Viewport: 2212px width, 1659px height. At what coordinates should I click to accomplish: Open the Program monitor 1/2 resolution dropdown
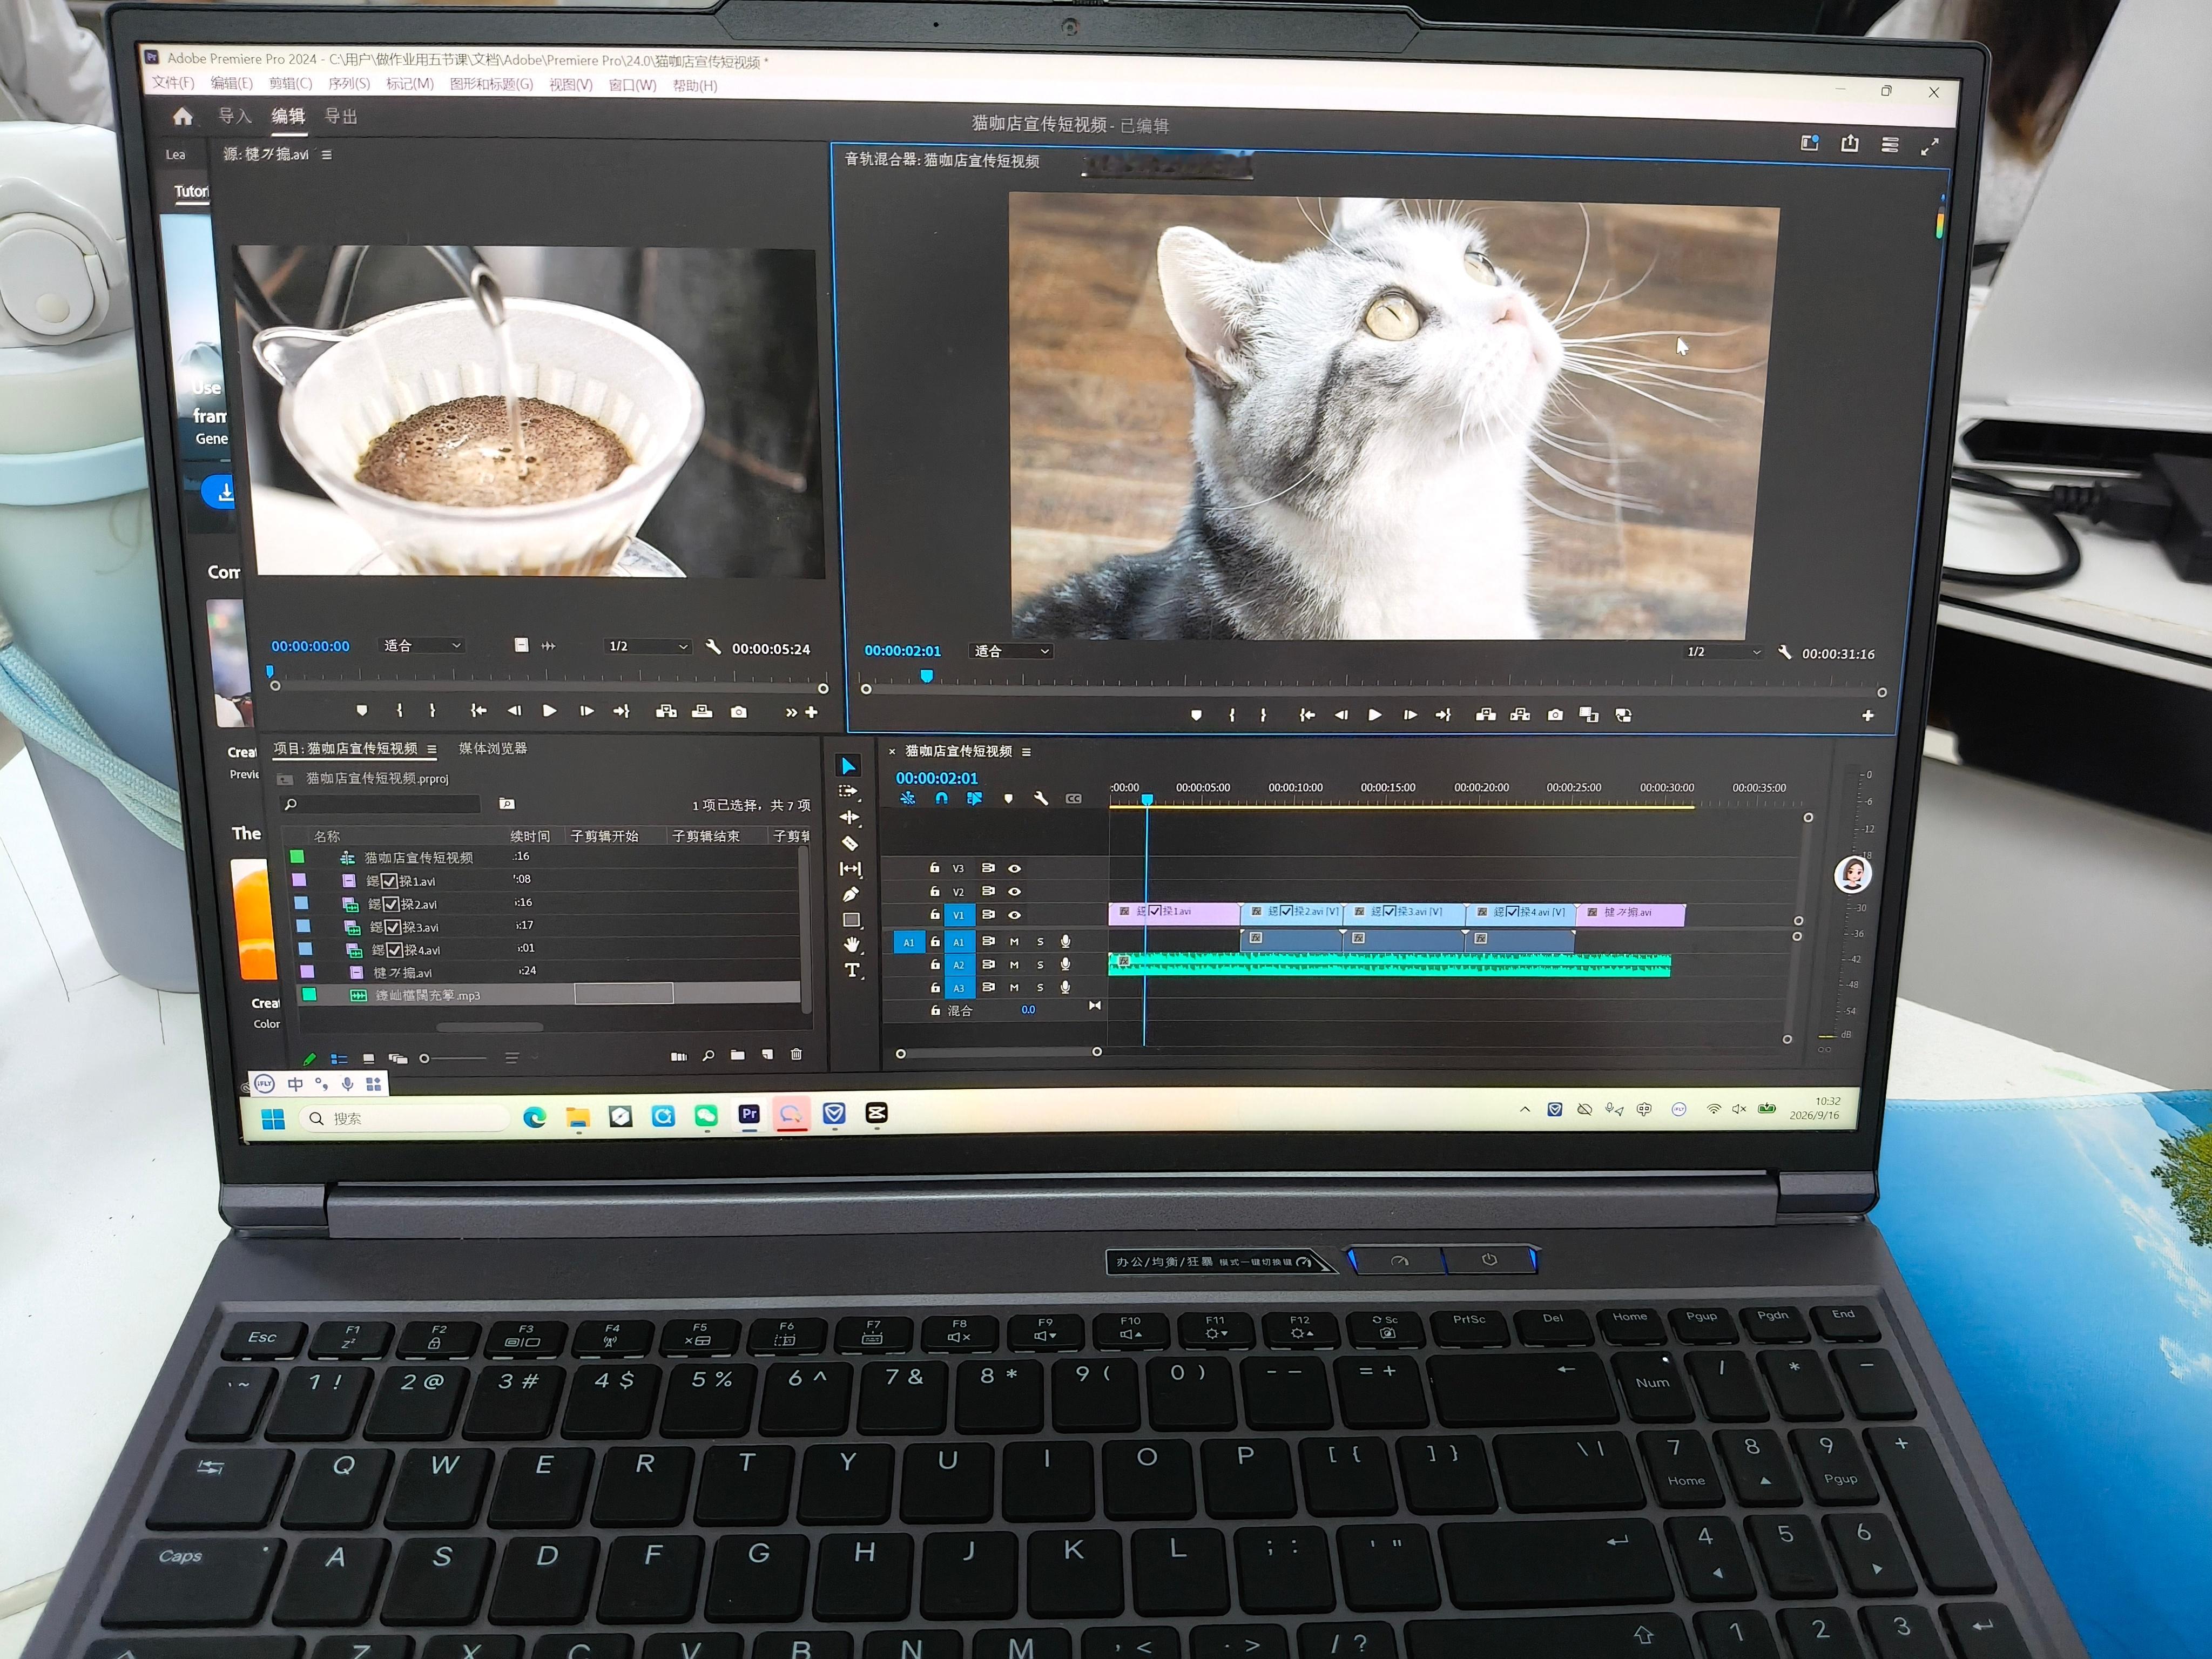(1723, 652)
